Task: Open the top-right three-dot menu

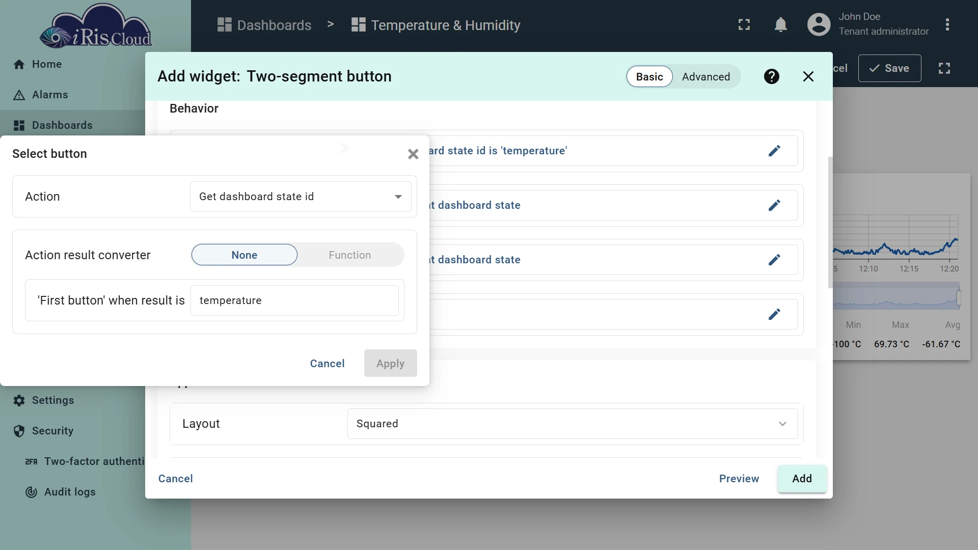Action: (947, 24)
